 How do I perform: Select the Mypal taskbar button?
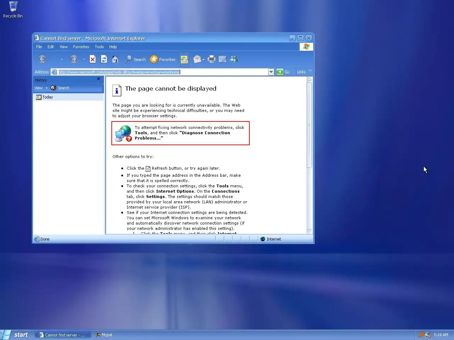[x=104, y=335]
